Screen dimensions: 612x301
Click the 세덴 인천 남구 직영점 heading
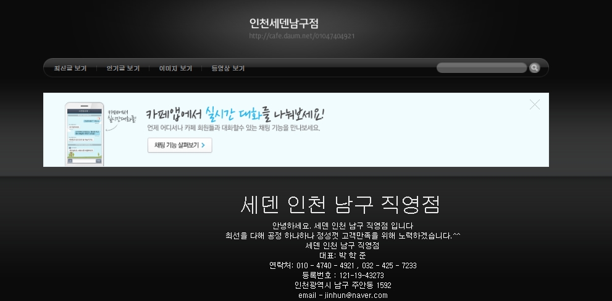pos(340,204)
